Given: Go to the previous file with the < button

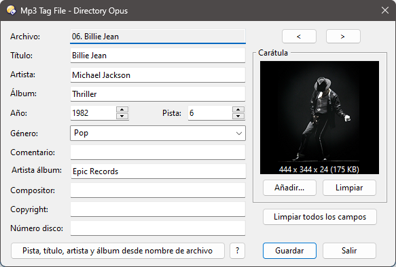Looking at the screenshot, I should [x=299, y=37].
